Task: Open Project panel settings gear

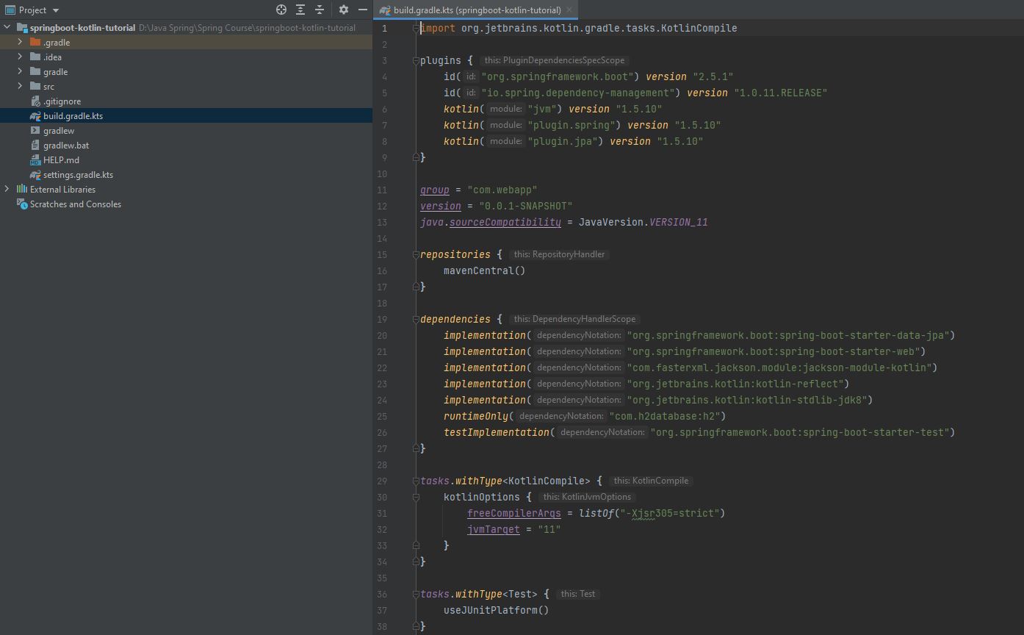Action: point(343,10)
